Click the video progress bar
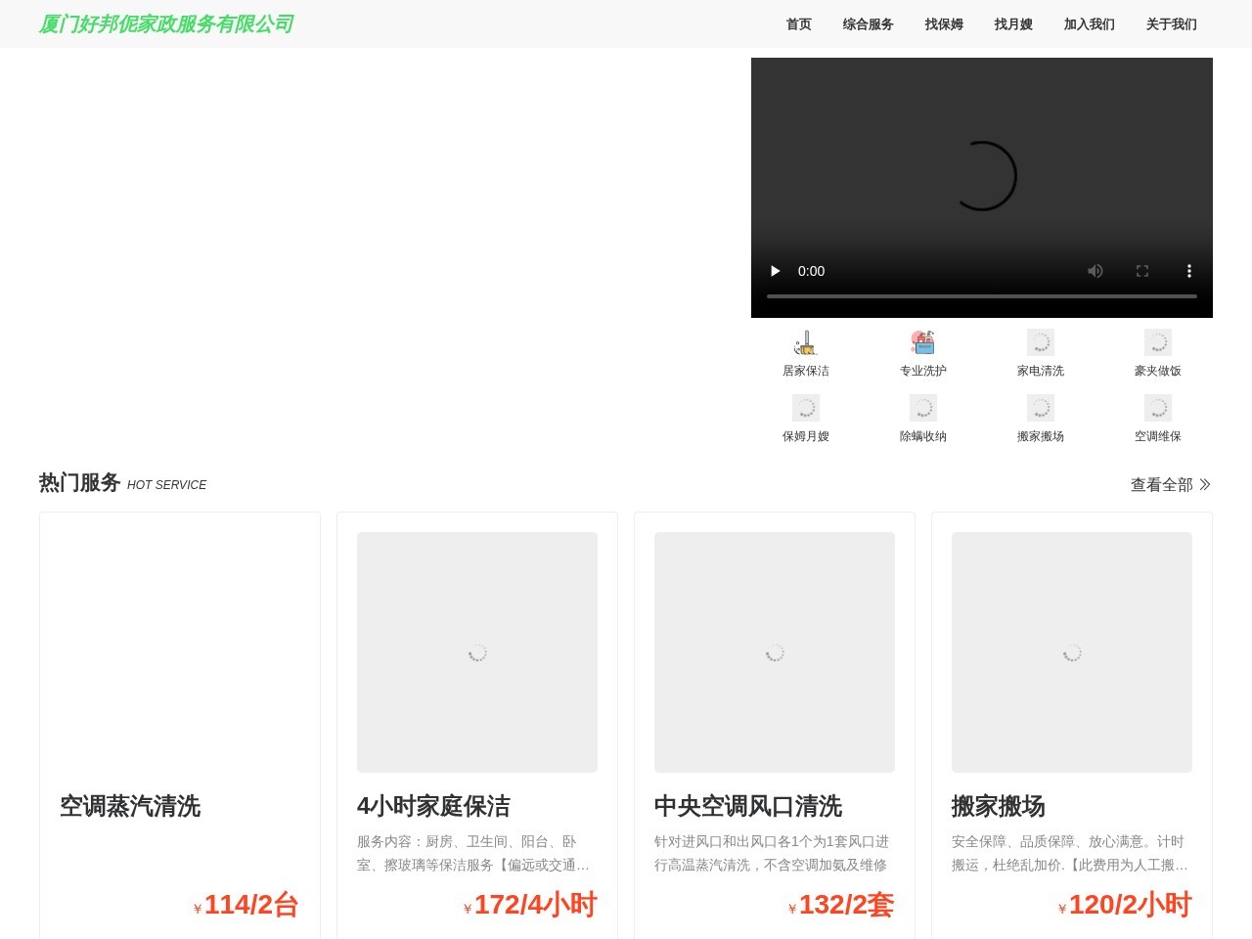The width and height of the screenshot is (1252, 939). click(x=981, y=295)
